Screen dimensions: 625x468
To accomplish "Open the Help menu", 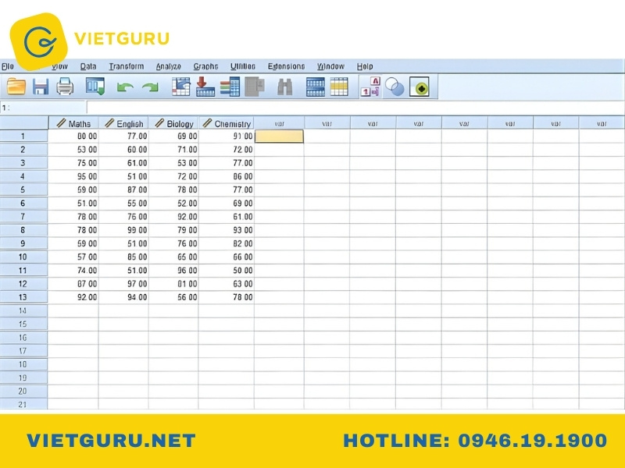I will tap(365, 66).
